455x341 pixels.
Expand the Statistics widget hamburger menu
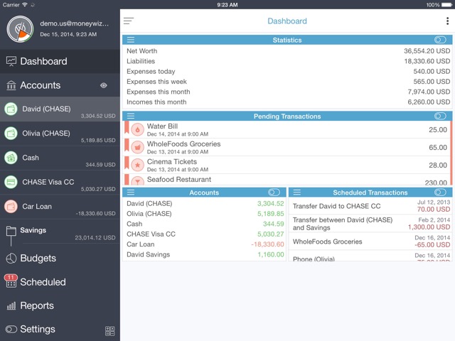pyautogui.click(x=131, y=40)
